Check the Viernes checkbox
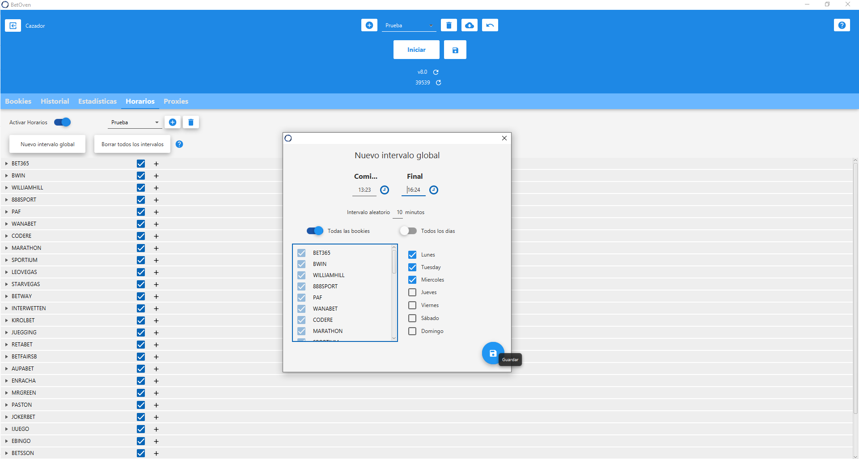Image resolution: width=859 pixels, height=459 pixels. [x=412, y=305]
